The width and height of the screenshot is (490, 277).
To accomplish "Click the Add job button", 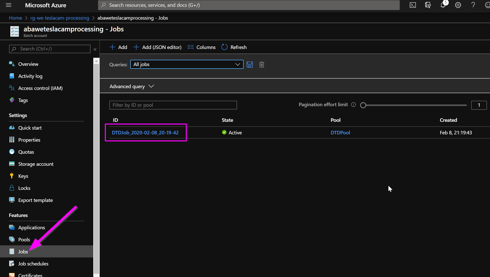I will click(118, 47).
